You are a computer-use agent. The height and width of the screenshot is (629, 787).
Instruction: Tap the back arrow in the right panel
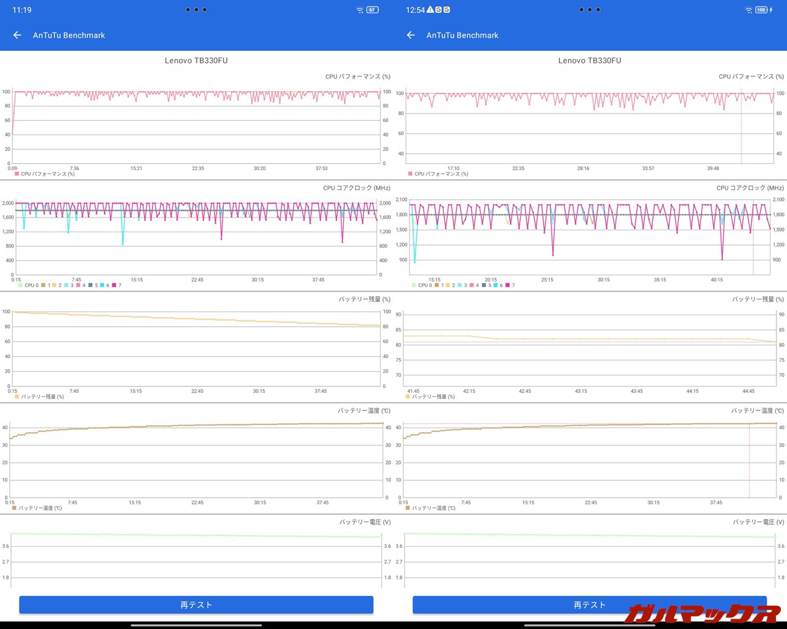[411, 35]
